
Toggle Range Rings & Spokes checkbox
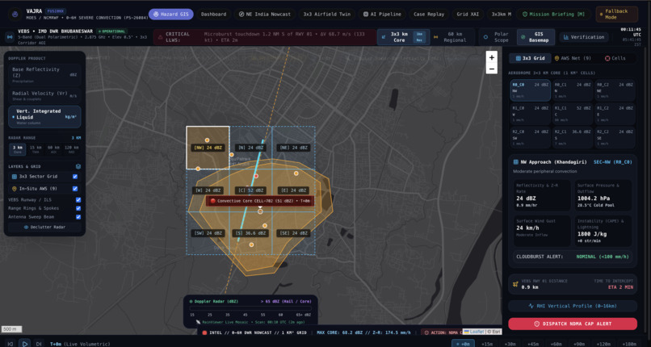pyautogui.click(x=78, y=208)
